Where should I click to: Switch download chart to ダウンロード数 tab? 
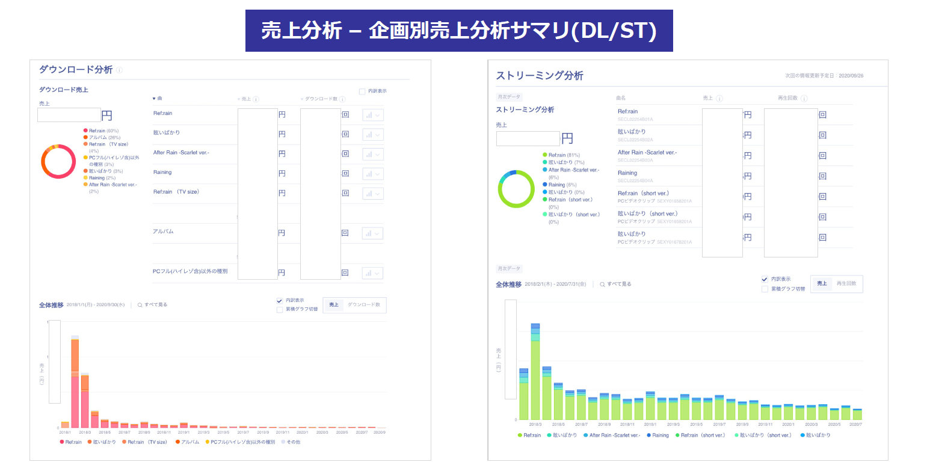[364, 305]
